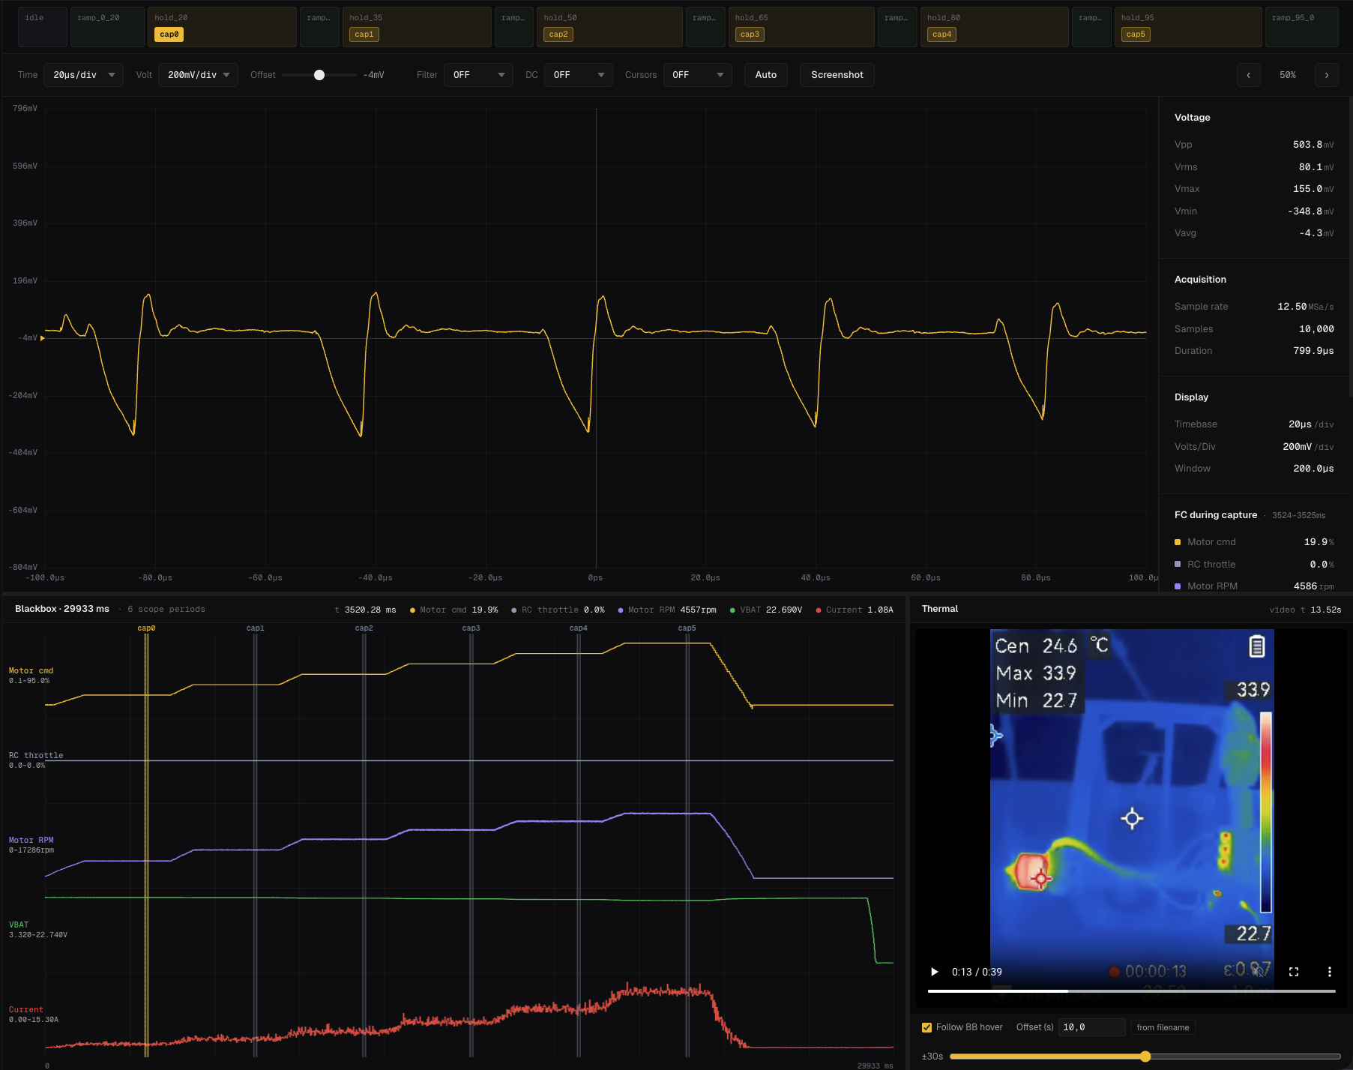
Task: Click the Motor cmd trace label in blackbox
Action: coord(31,671)
